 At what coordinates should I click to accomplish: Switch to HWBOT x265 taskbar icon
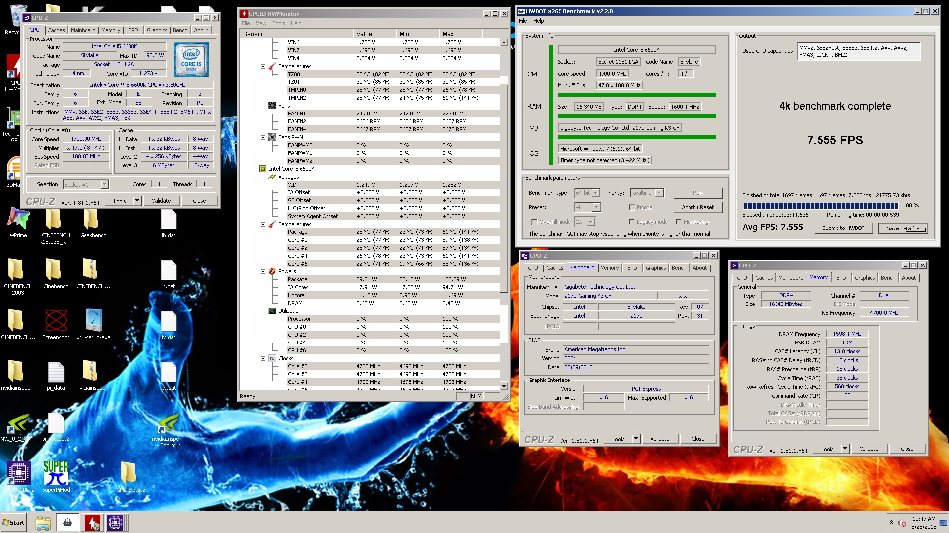(x=68, y=523)
